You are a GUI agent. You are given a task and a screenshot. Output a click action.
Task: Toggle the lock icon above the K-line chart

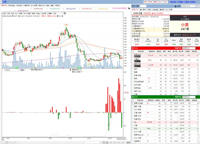pos(129,8)
